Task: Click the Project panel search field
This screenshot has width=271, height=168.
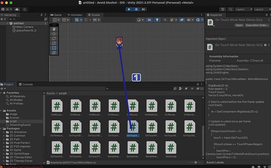Action: point(139,89)
